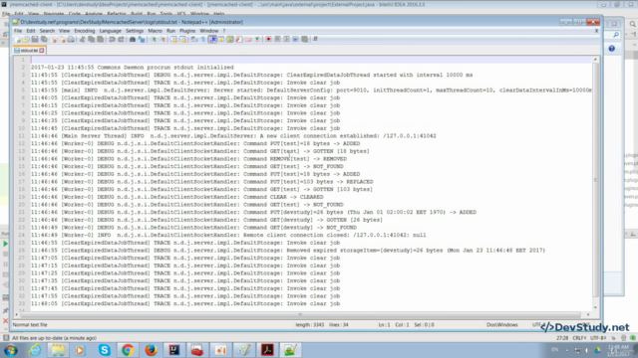Click the scroll-right arrow of horizontal scrollbar
Screen dimensions: 638x358
588,314
